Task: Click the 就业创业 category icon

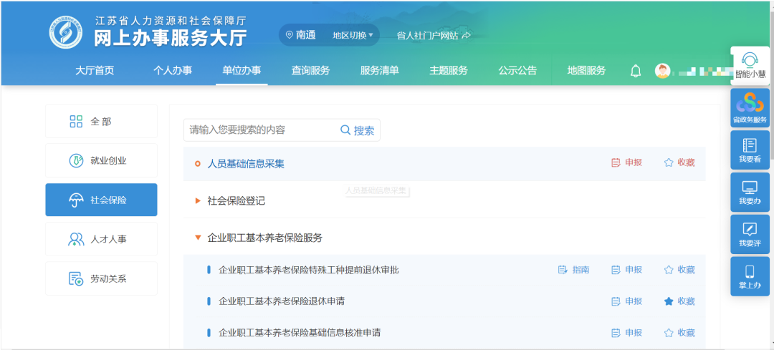Action: [x=76, y=161]
